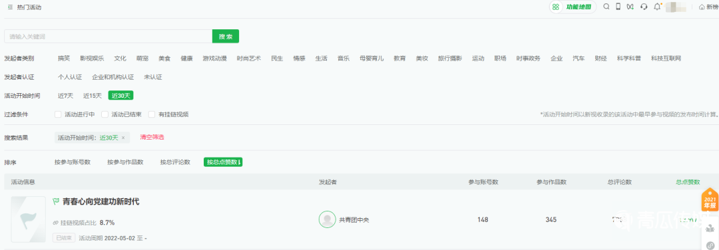Set start time to 近15天
719x250 pixels.
pyautogui.click(x=92, y=96)
